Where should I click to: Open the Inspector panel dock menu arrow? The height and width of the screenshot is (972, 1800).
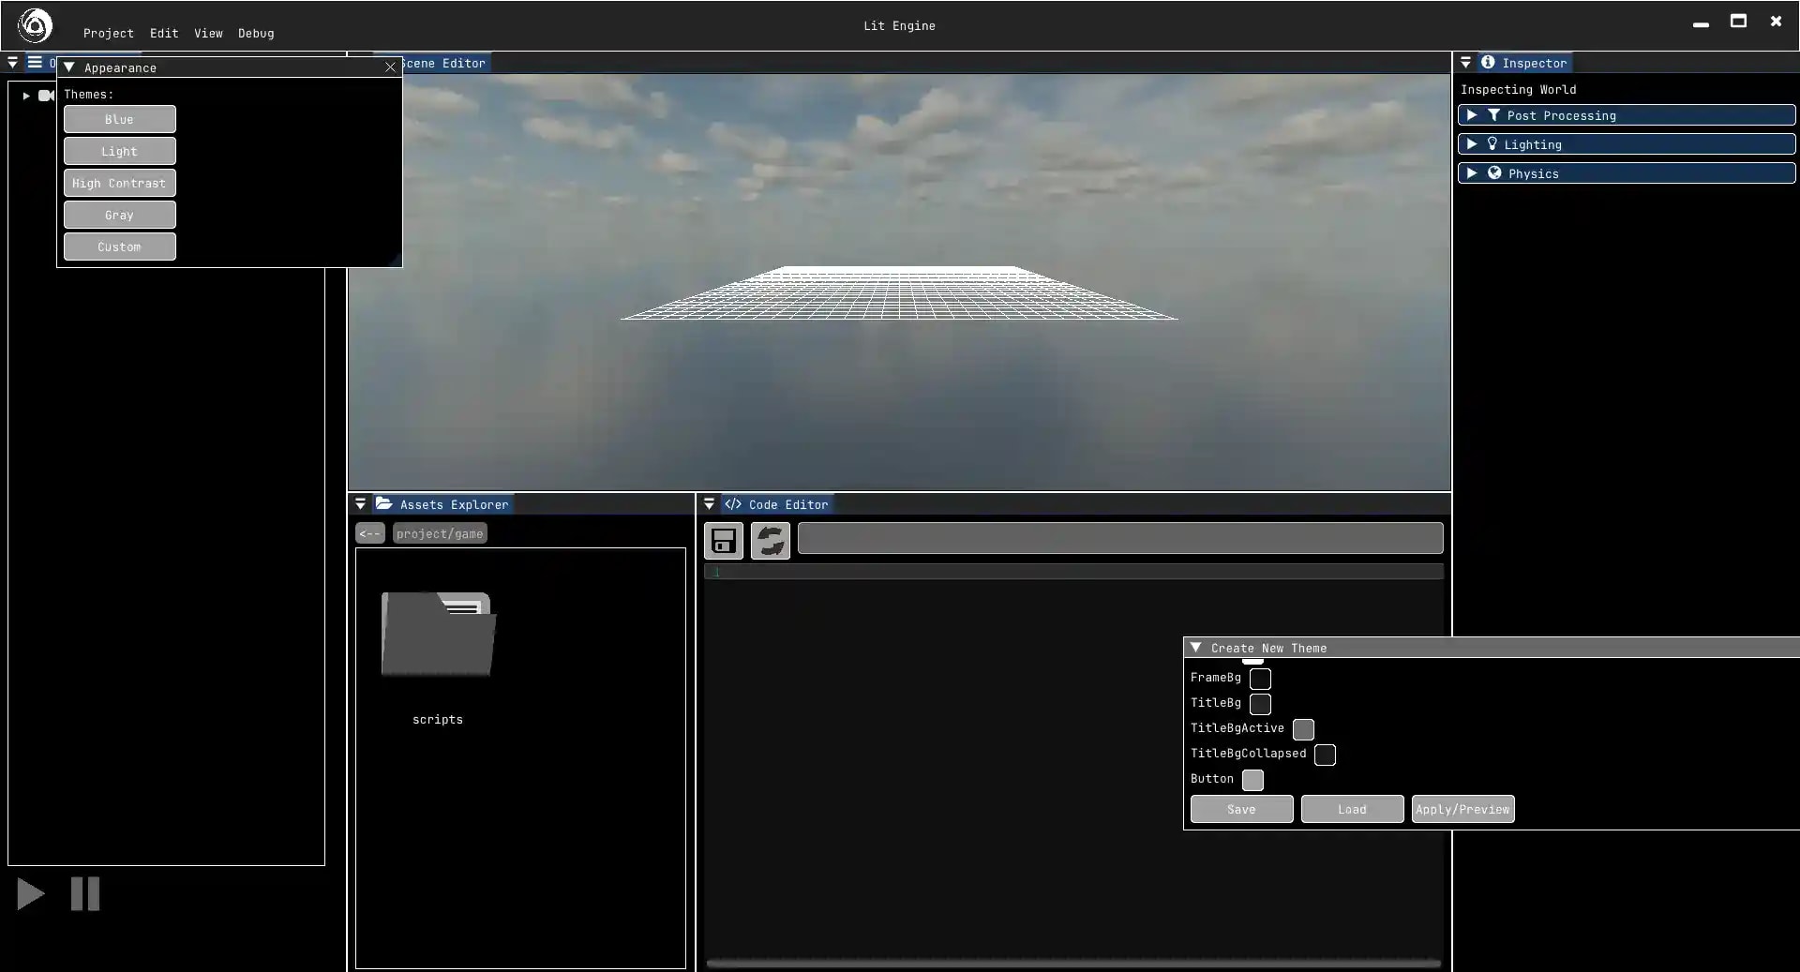(1465, 63)
